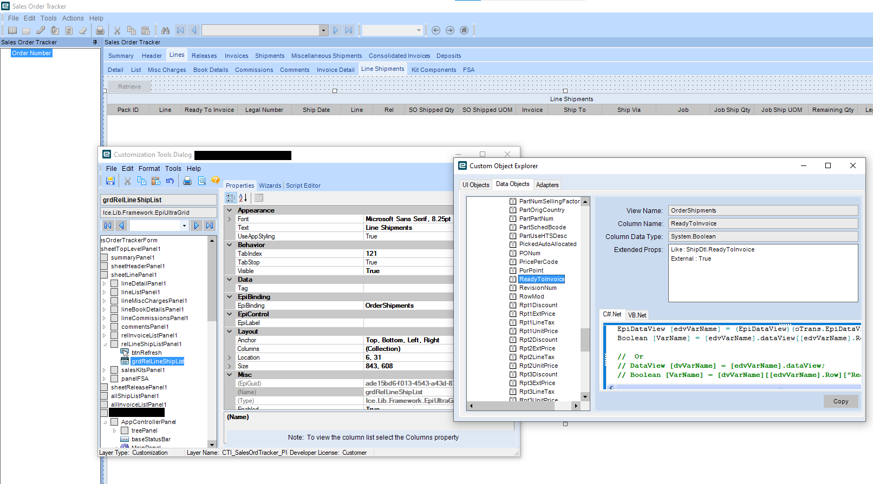
Task: Click the Undo icon in Customization toolbar
Action: point(170,181)
